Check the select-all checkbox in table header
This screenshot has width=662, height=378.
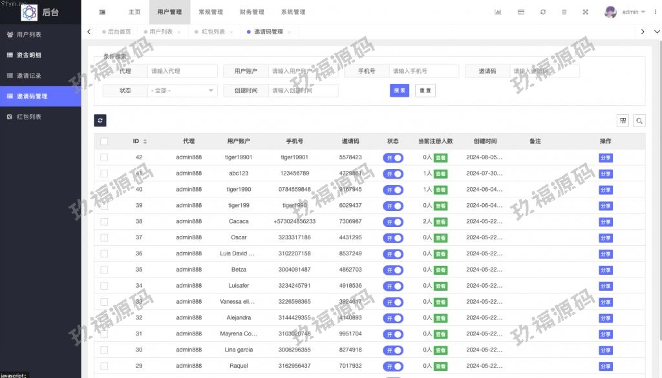[104, 141]
